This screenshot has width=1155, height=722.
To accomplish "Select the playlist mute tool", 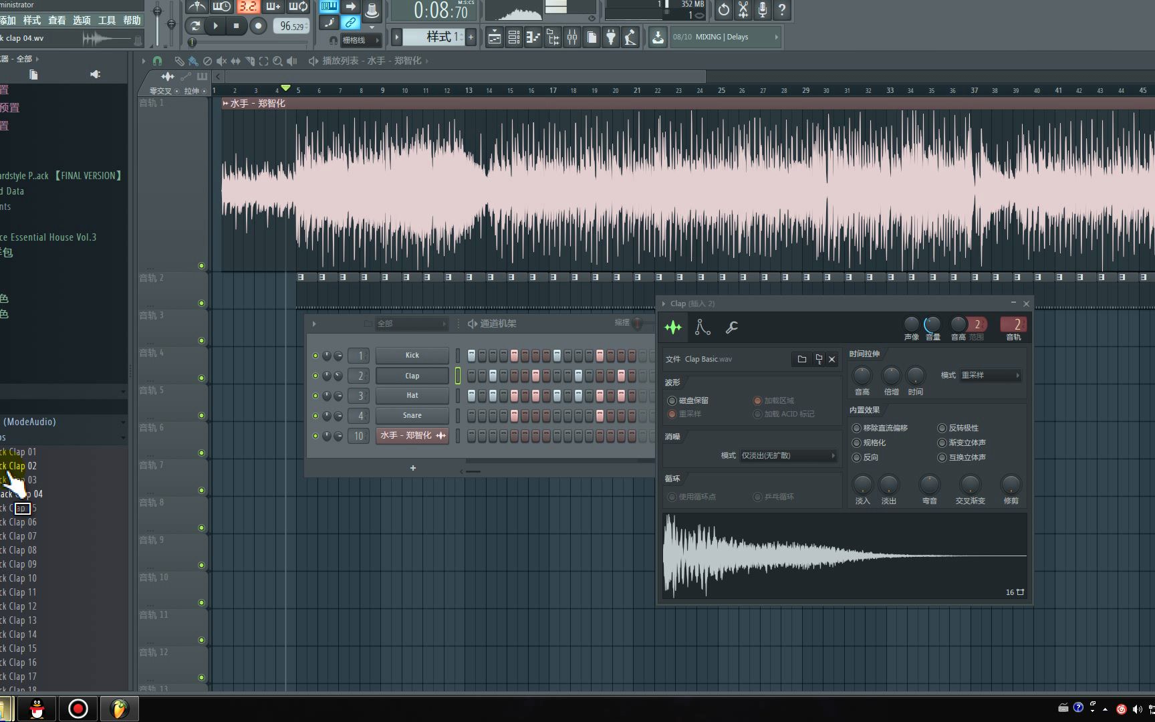I will [x=221, y=61].
